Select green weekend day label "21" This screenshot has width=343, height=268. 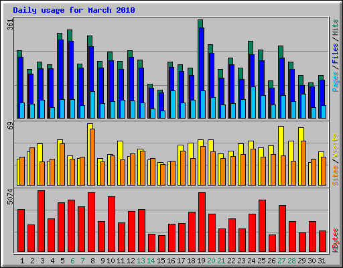pyautogui.click(x=221, y=261)
